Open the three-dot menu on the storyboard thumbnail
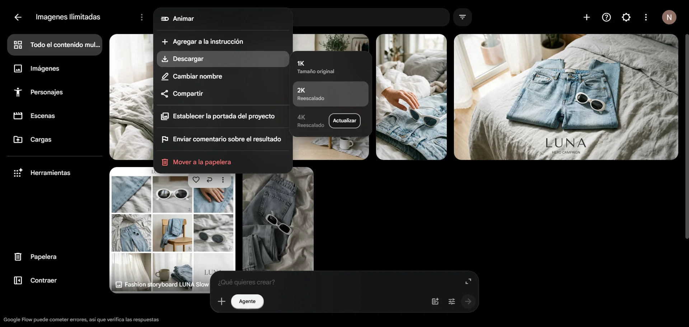Image resolution: width=689 pixels, height=327 pixels. pyautogui.click(x=223, y=180)
